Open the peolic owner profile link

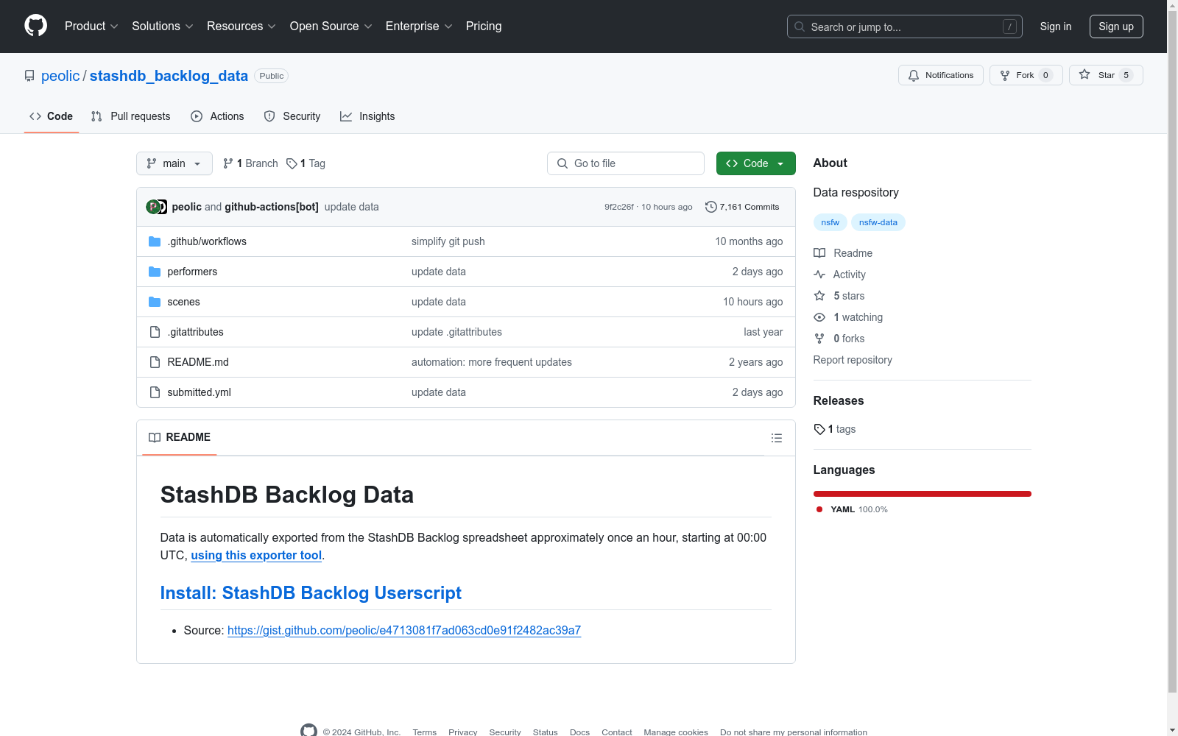tap(60, 76)
